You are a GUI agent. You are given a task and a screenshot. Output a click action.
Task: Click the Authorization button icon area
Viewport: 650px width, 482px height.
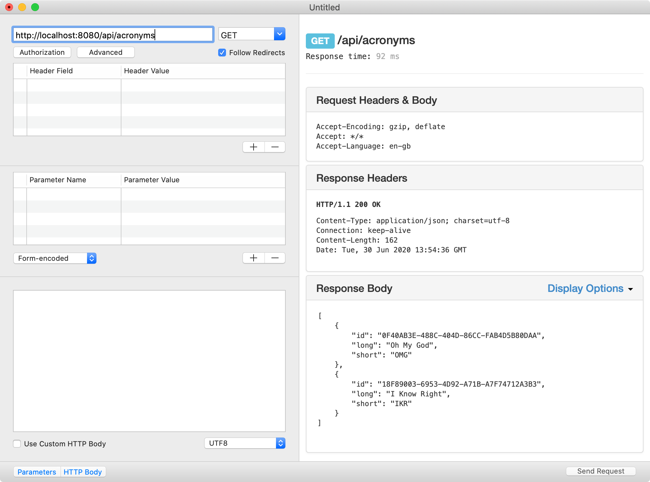[42, 52]
